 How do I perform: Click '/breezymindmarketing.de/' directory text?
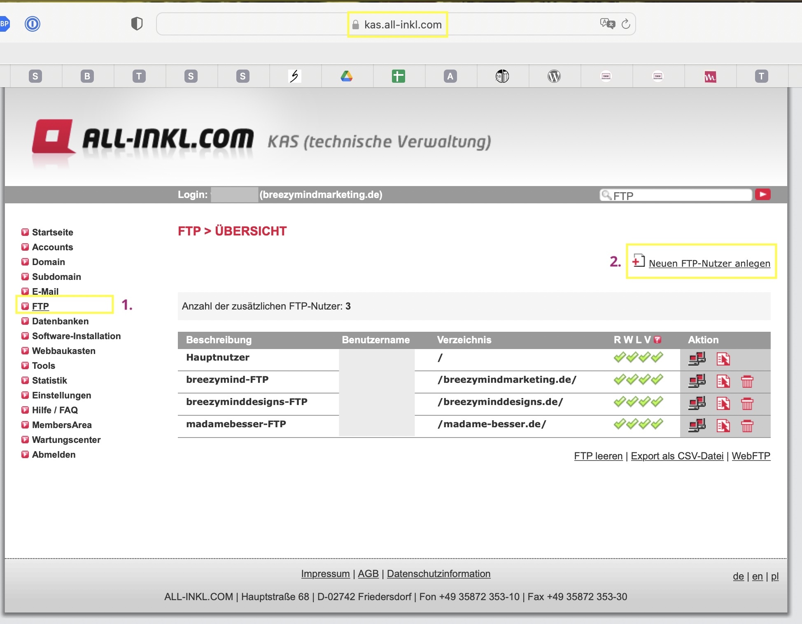507,380
